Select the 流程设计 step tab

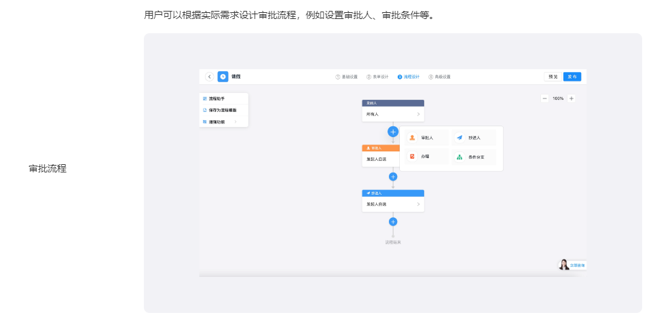click(x=408, y=77)
